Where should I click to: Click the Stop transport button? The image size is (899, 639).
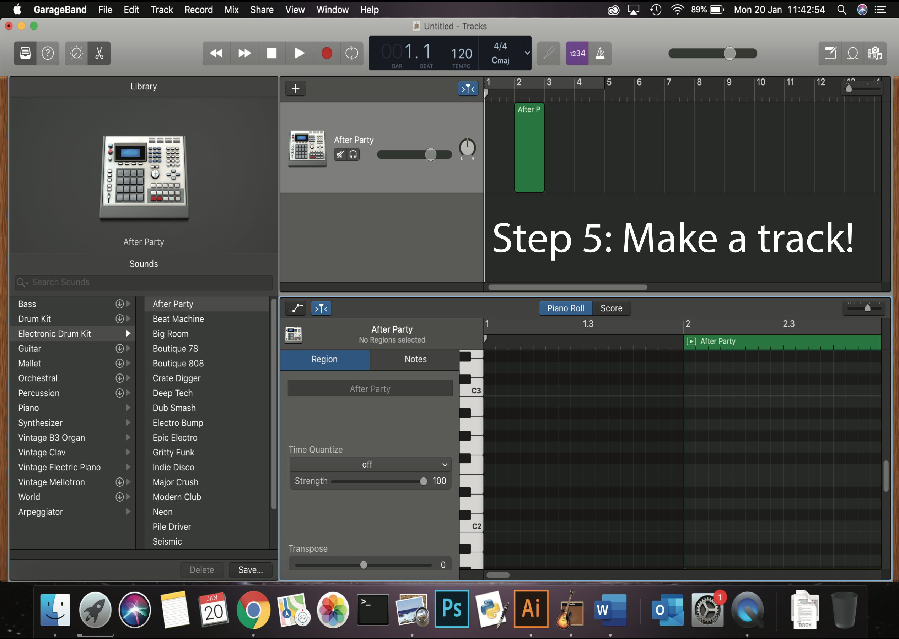pyautogui.click(x=272, y=53)
